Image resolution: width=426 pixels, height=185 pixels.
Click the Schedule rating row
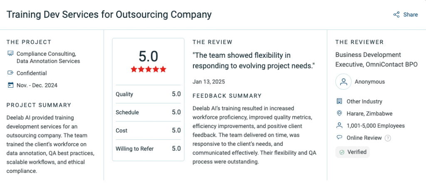click(148, 112)
